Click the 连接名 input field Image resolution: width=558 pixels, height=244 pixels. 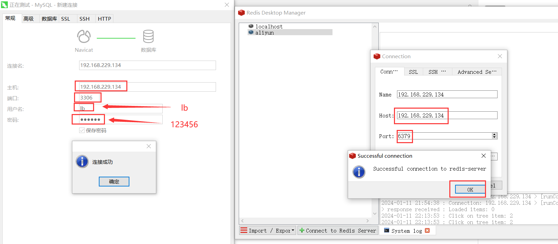(x=147, y=65)
